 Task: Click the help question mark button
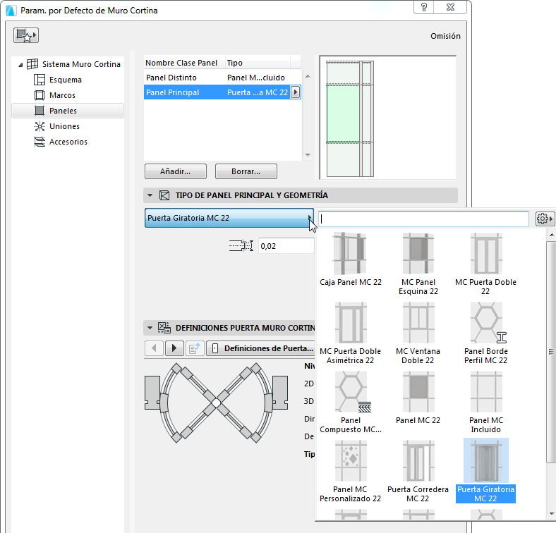point(424,7)
